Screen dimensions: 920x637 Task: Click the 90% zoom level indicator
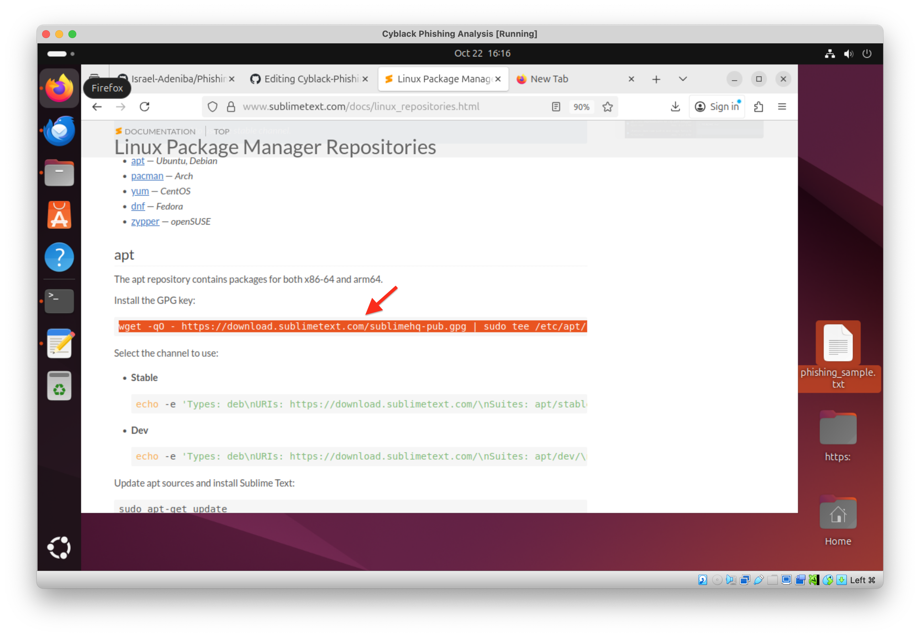581,107
